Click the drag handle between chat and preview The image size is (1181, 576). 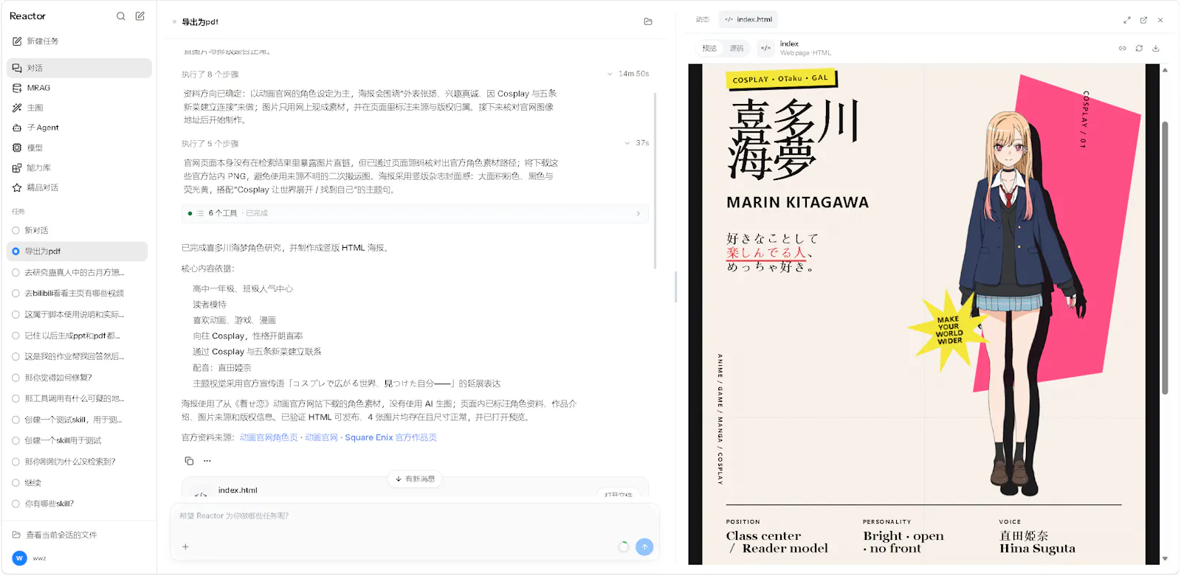coord(675,287)
